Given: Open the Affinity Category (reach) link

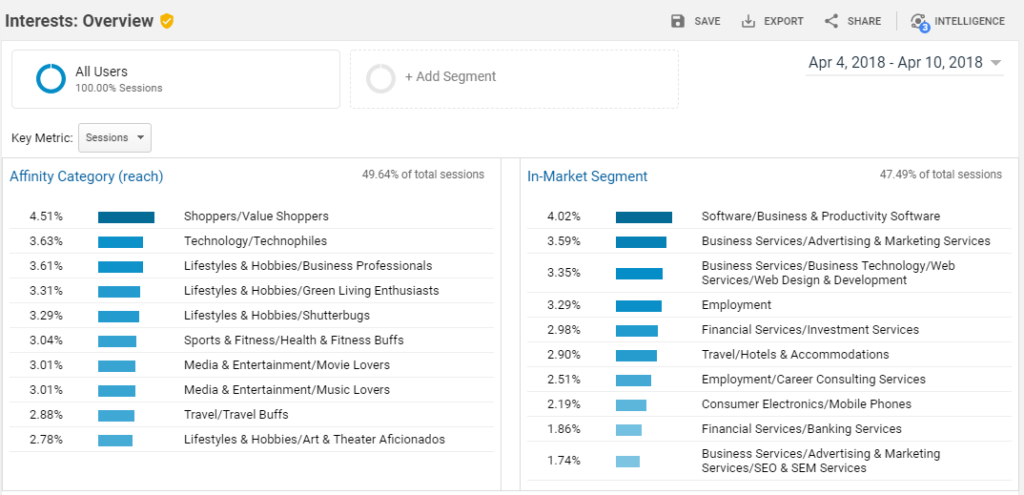Looking at the screenshot, I should pos(86,176).
